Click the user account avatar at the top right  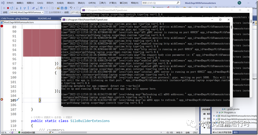[239, 3]
